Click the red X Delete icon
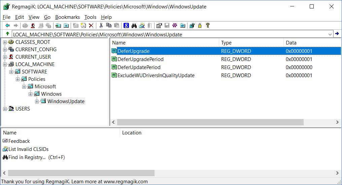 (x=91, y=26)
